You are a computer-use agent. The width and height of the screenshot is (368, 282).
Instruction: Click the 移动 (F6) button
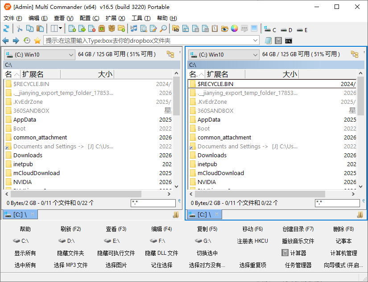(x=252, y=229)
